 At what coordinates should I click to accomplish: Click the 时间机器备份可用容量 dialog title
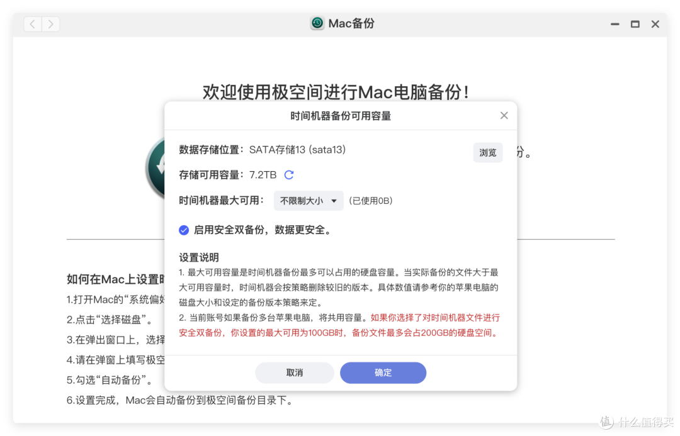[341, 116]
